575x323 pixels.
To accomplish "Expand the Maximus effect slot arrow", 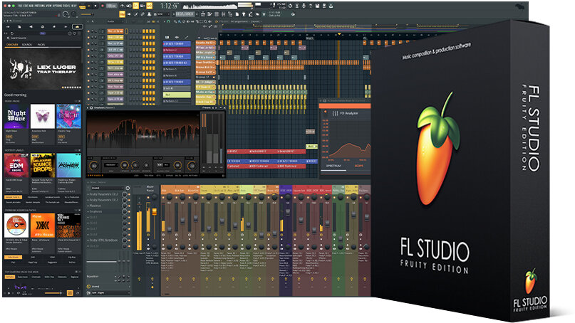I will [88, 206].
